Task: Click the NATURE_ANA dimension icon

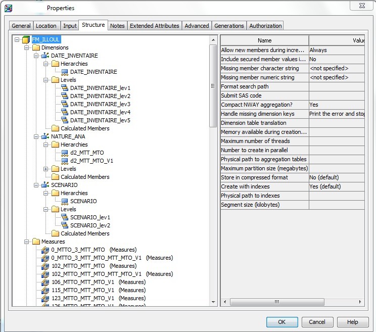Action: (x=45, y=136)
